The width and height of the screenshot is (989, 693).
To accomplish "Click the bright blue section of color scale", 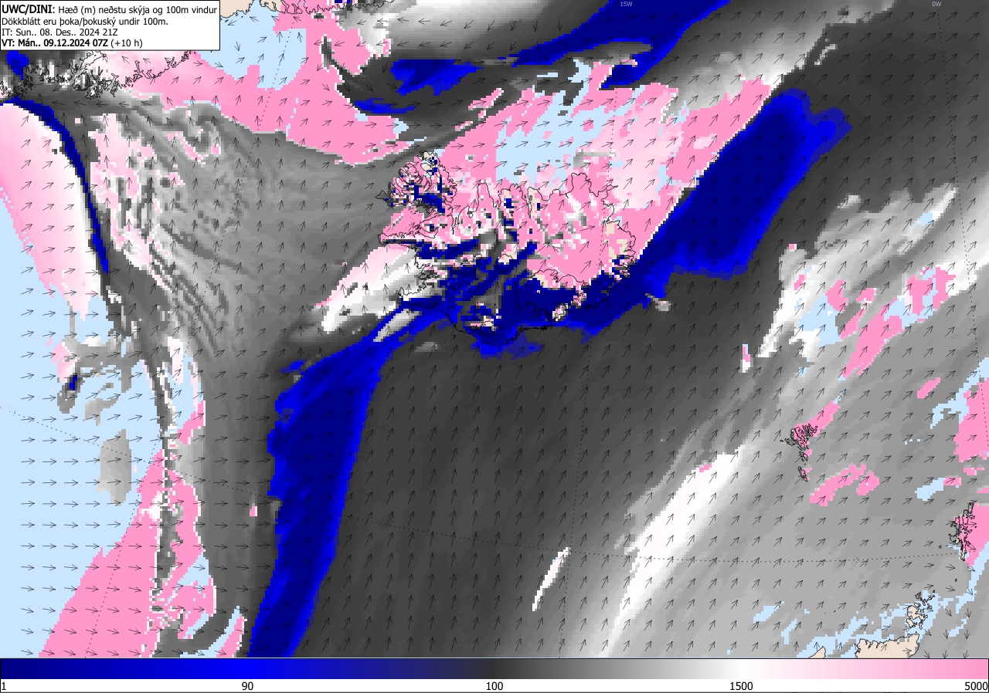I will click(x=247, y=668).
